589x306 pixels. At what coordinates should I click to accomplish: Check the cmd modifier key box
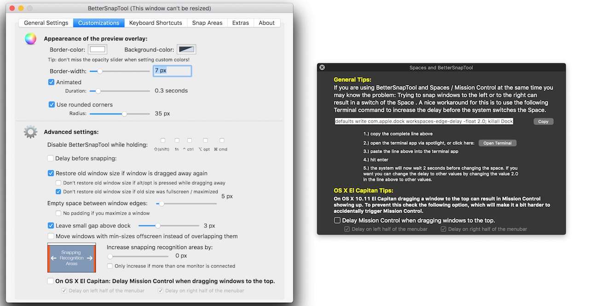click(x=222, y=141)
